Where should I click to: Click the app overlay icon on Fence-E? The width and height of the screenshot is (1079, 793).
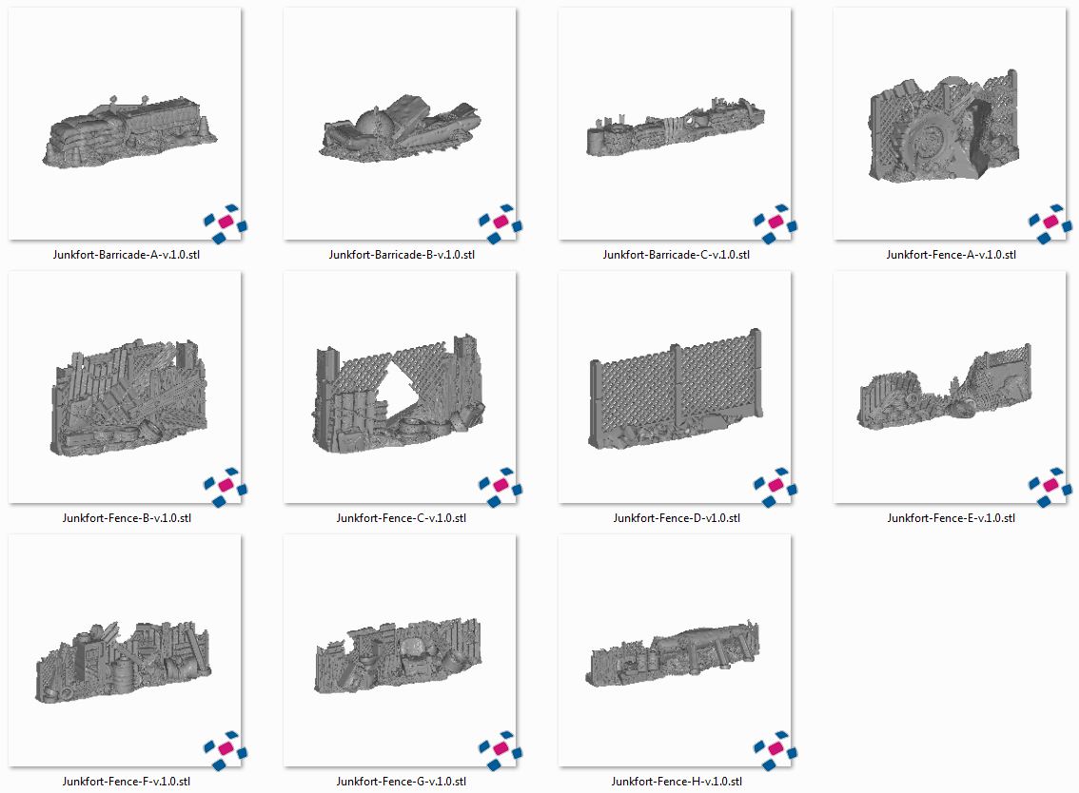[x=1050, y=486]
